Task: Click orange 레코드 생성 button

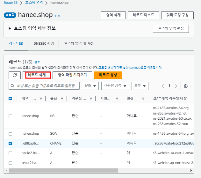Action: 108,75
